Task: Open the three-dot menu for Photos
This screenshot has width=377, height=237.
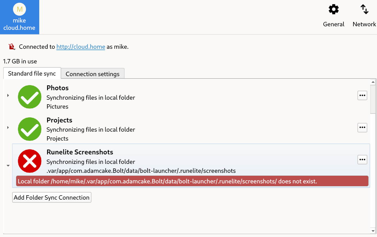Action: point(362,95)
